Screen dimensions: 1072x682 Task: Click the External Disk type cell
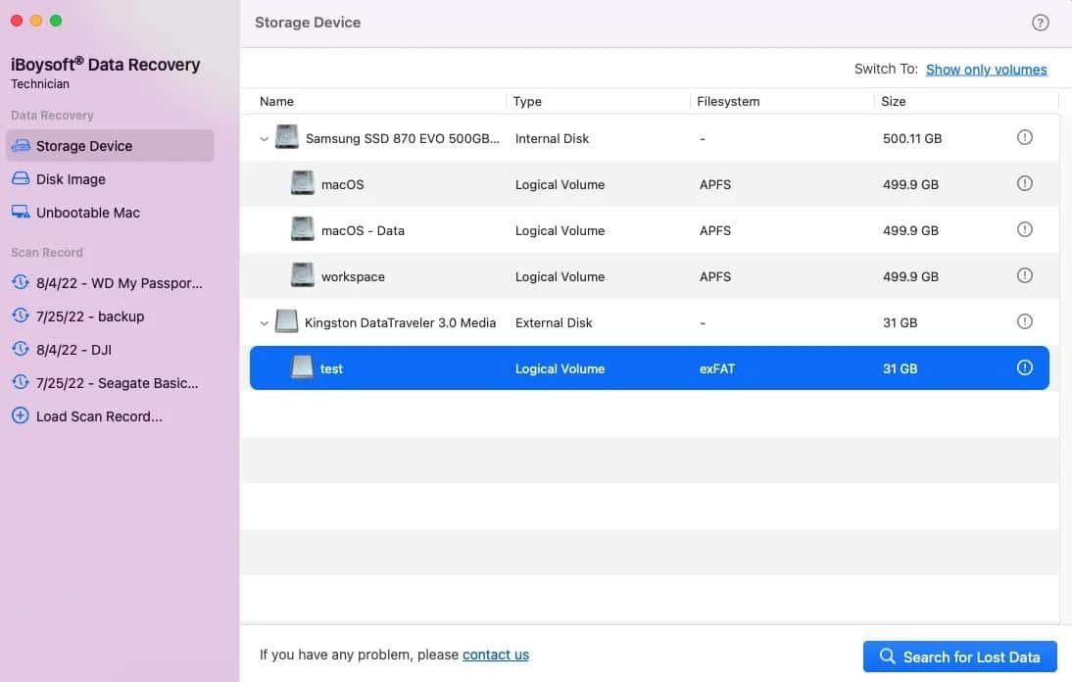[554, 322]
